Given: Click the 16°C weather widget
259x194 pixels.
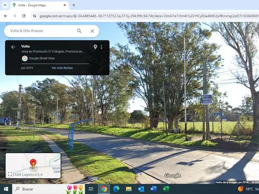Looking at the screenshot, I should pos(248,189).
